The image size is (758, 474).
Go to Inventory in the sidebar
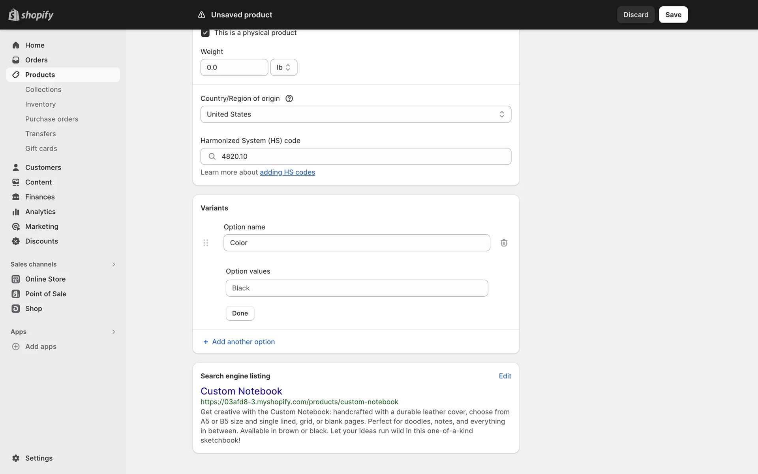coord(40,104)
